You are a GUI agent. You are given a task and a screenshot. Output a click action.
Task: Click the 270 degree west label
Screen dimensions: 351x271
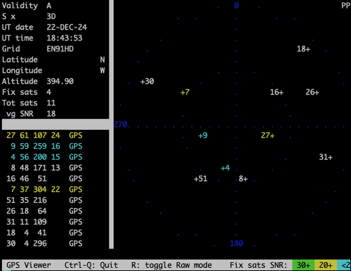click(x=120, y=125)
